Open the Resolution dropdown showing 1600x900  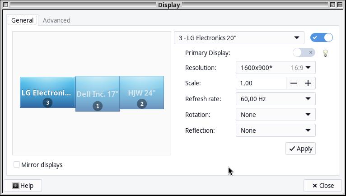click(276, 68)
